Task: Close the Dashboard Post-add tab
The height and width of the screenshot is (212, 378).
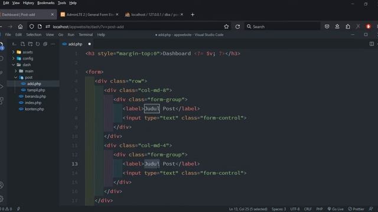Action: pyautogui.click(x=53, y=15)
